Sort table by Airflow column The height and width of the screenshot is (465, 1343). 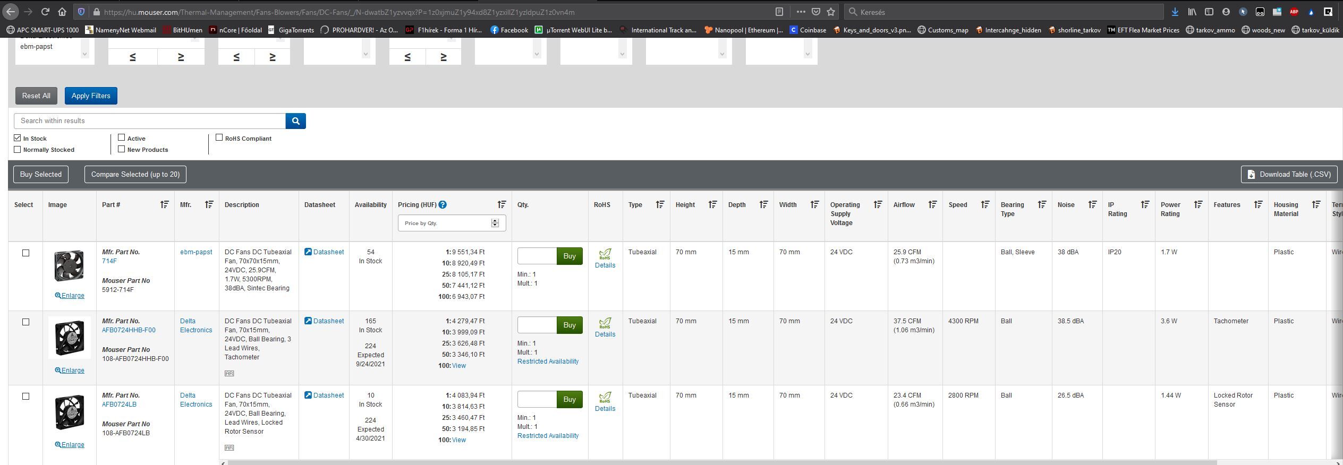click(x=932, y=204)
